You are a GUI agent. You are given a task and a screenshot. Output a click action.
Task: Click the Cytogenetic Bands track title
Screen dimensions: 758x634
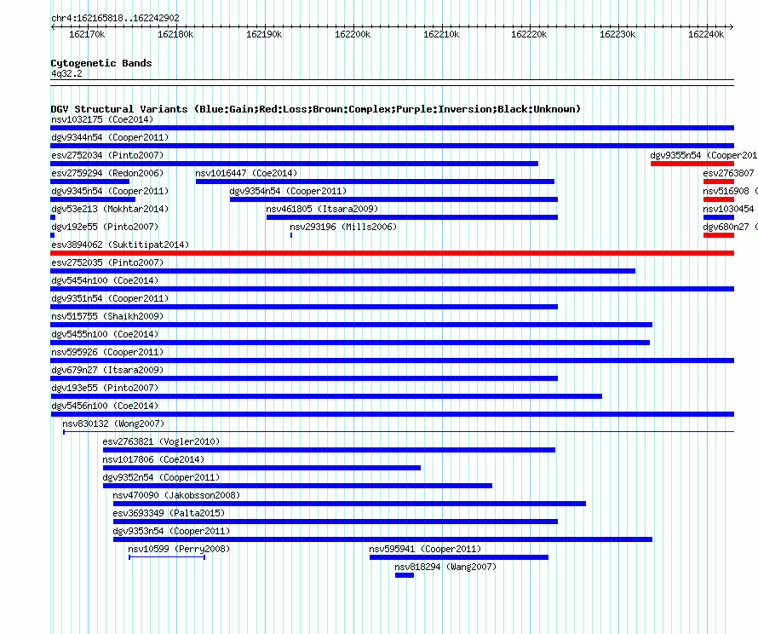101,63
